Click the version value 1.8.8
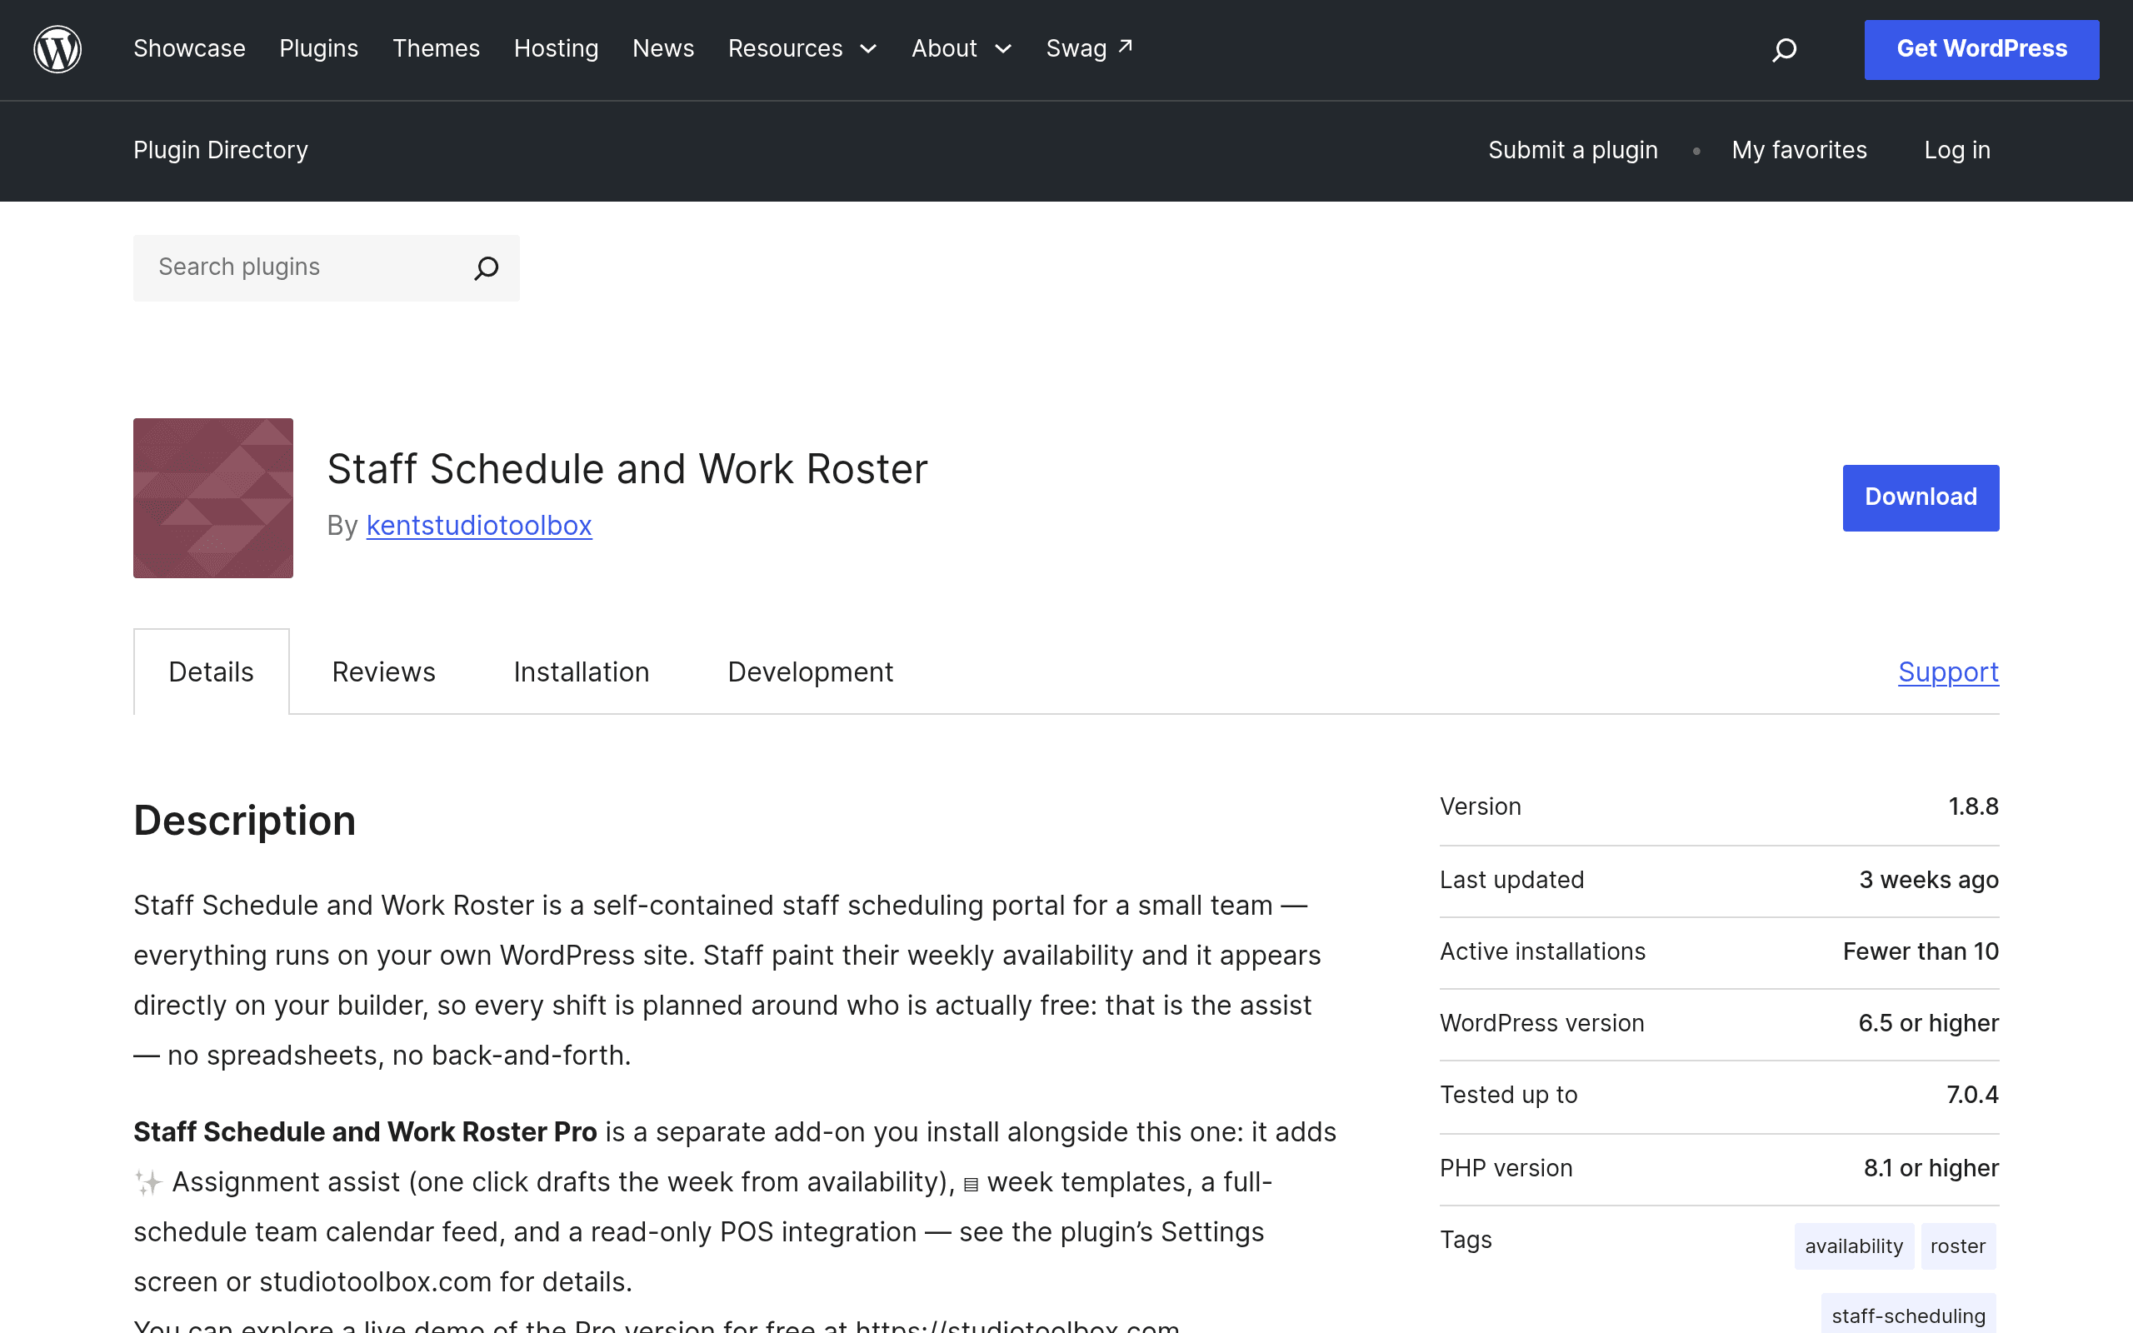This screenshot has width=2133, height=1333. coord(1974,806)
